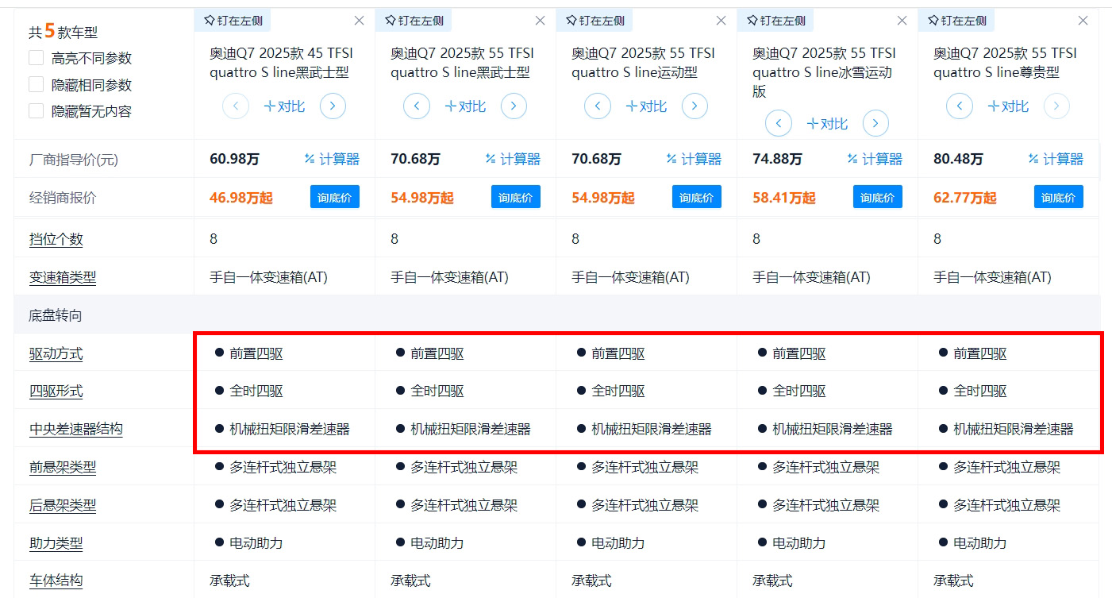1112x598 pixels.
Task: Open the 挡位个数 parameter explanation
Action: pyautogui.click(x=56, y=239)
